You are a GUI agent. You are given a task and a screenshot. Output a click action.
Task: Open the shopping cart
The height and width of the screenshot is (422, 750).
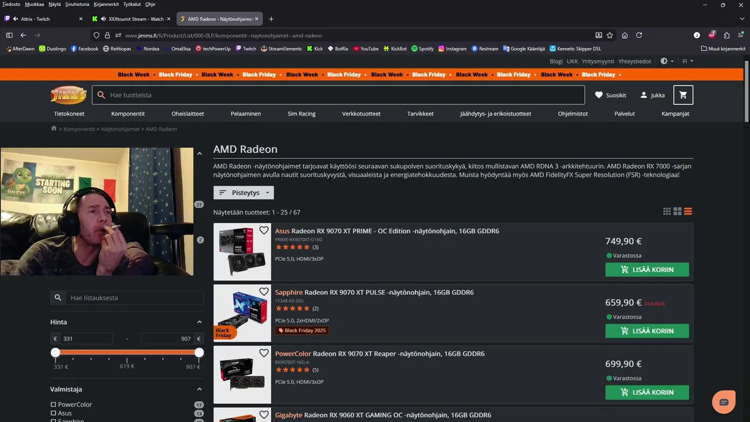pos(683,95)
